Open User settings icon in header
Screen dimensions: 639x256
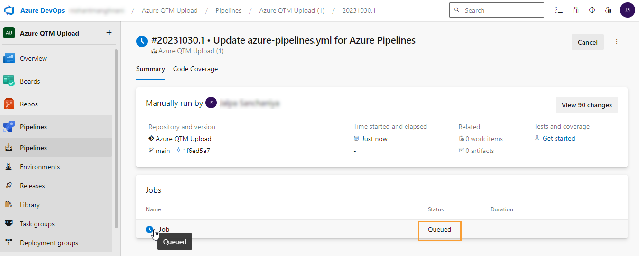click(x=608, y=10)
